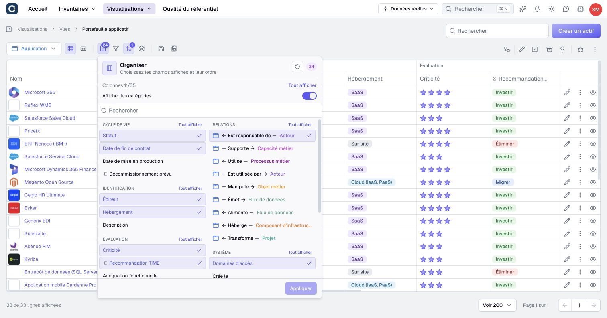Open the Reflex WMS row more menu

pos(580,105)
